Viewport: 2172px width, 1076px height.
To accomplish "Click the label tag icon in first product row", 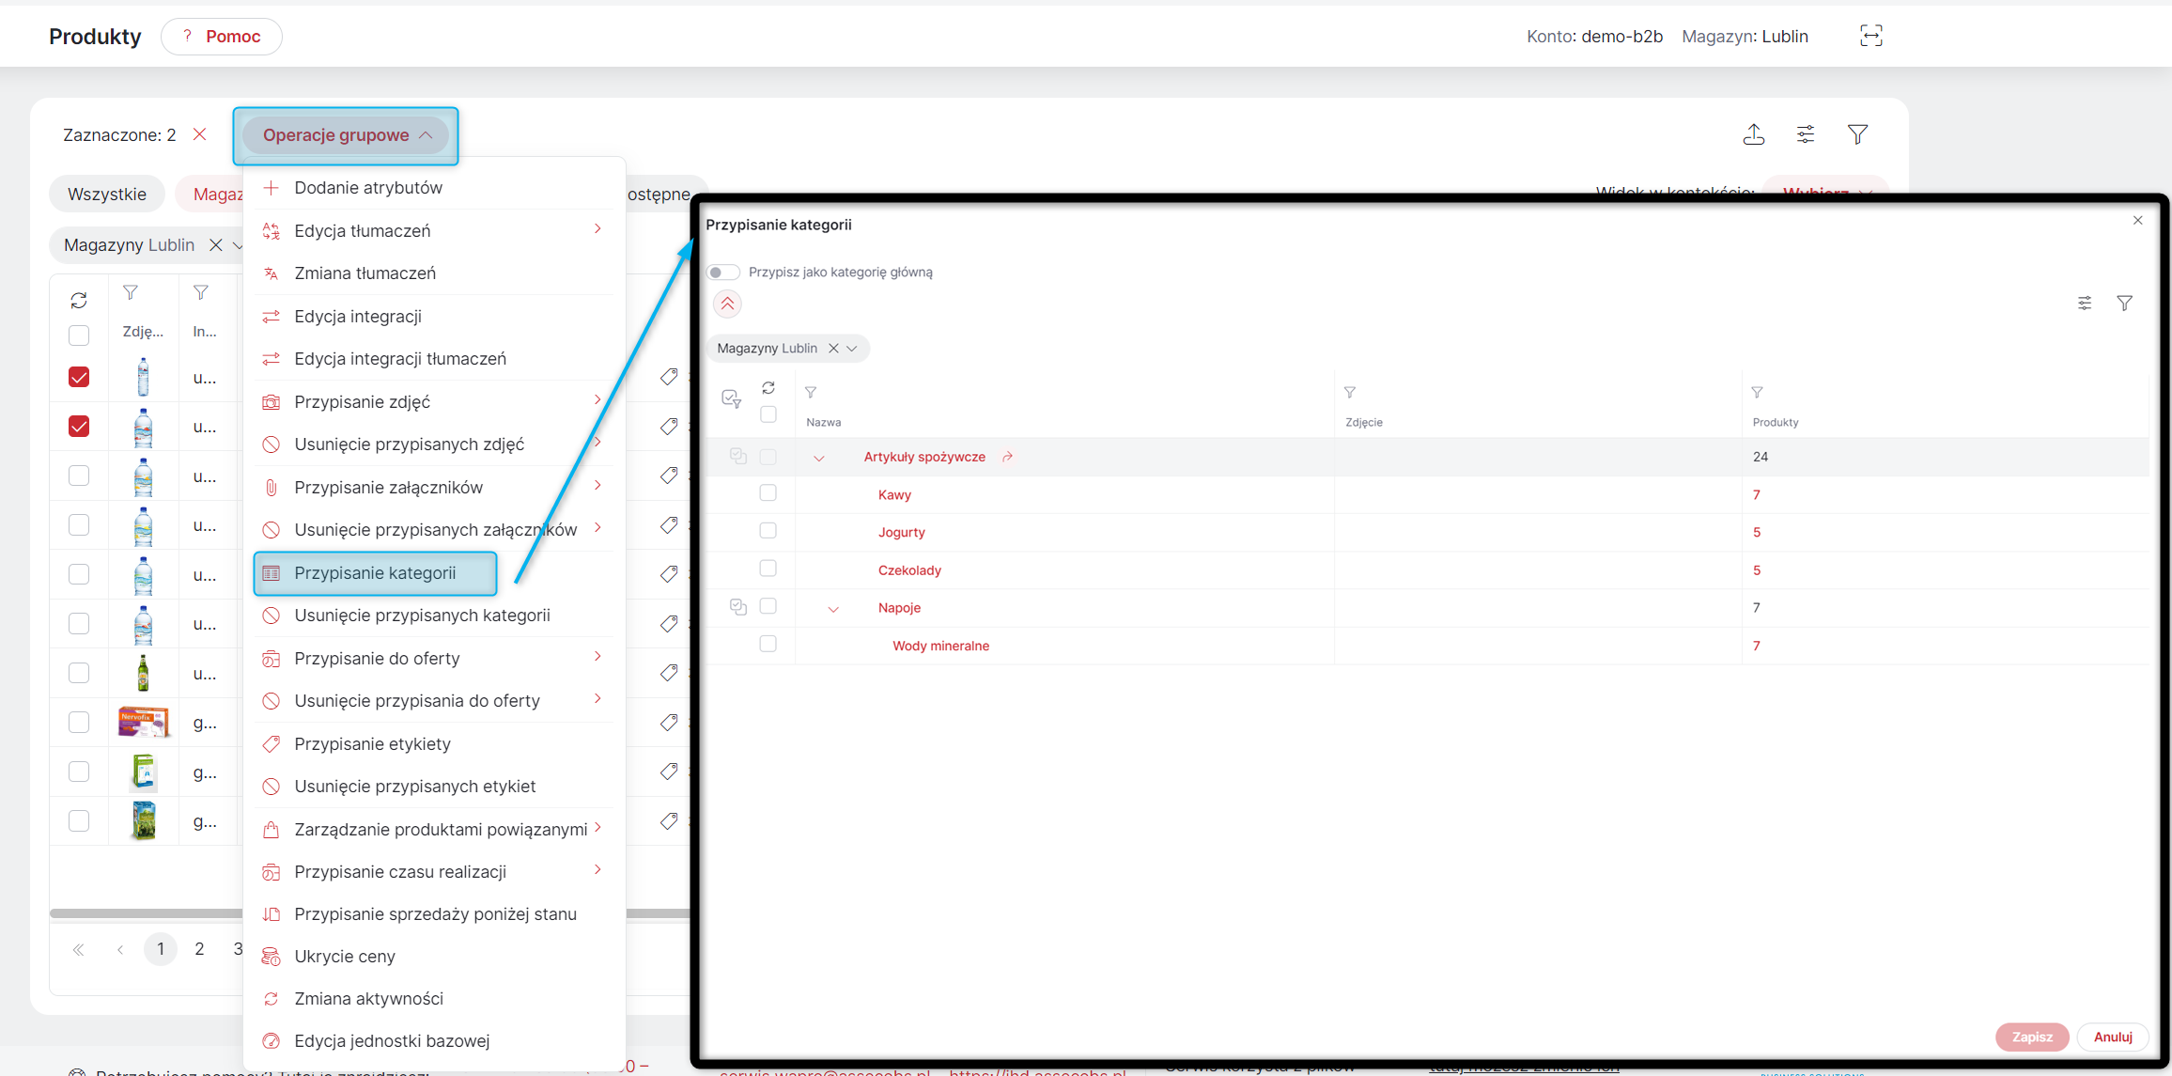I will pyautogui.click(x=669, y=377).
